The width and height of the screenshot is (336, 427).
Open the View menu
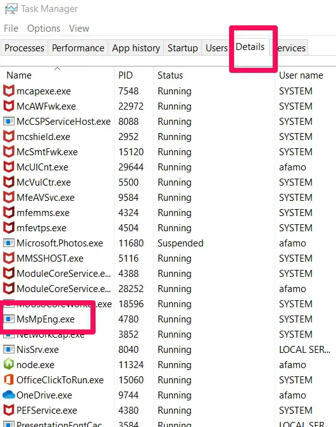click(x=79, y=29)
